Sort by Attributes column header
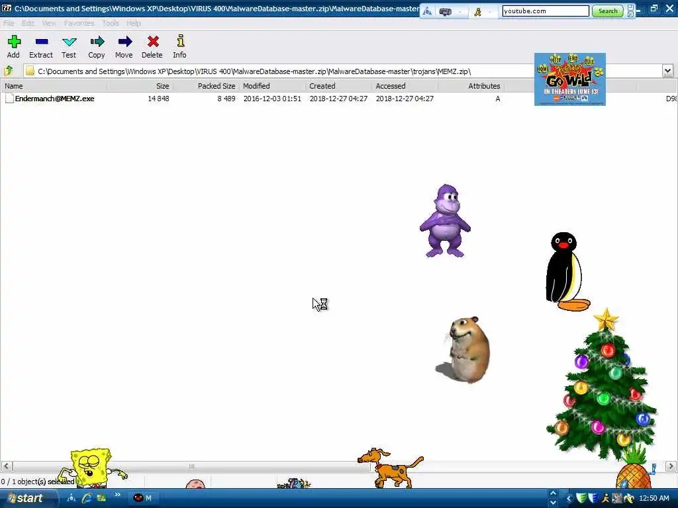Image resolution: width=678 pixels, height=508 pixels. coord(471,86)
